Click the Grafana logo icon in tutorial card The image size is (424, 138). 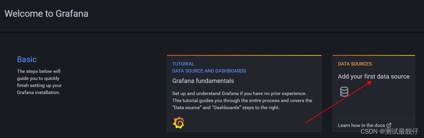tap(178, 123)
